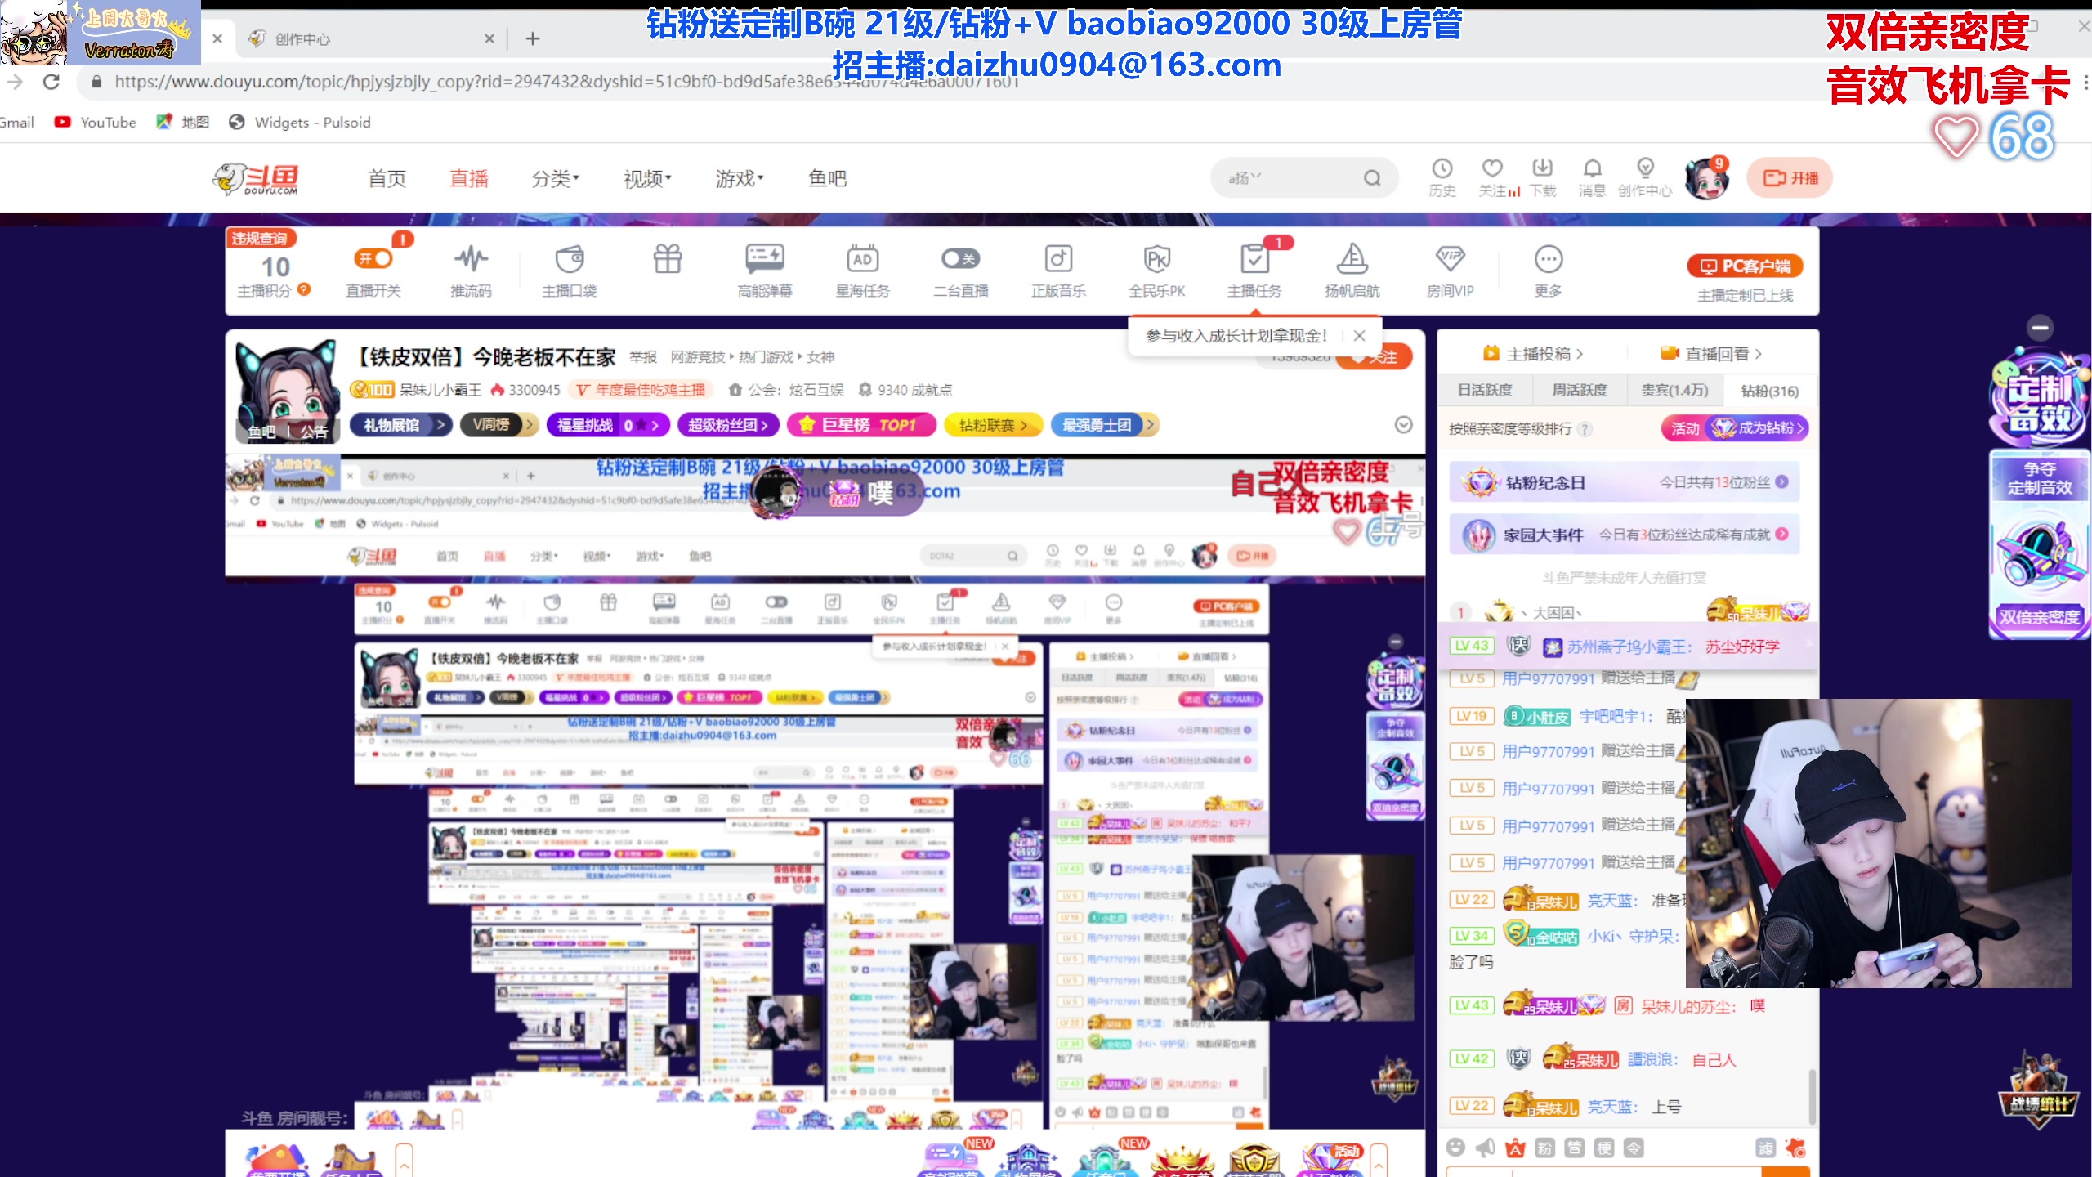The height and width of the screenshot is (1177, 2092).
Task: Open the 更多 more options menu
Action: point(1549,271)
